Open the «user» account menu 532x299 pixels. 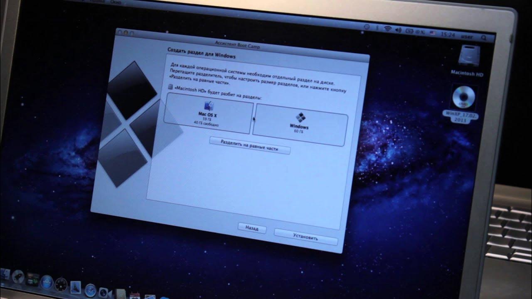click(x=467, y=37)
